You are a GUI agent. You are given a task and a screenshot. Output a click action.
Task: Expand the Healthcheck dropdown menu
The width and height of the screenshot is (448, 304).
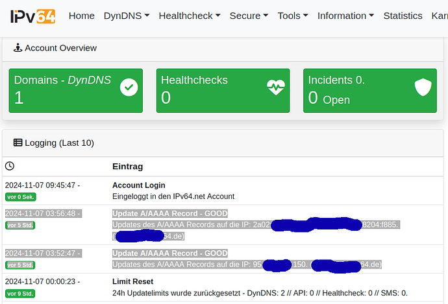[x=190, y=16]
